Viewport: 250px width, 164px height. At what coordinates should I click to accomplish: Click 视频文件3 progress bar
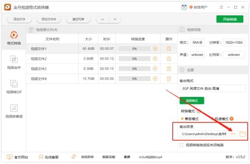point(134,68)
